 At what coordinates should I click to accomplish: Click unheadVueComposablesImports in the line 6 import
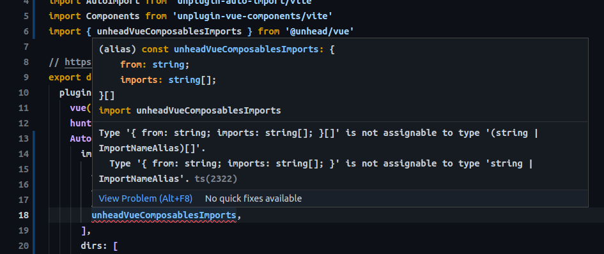coord(169,31)
